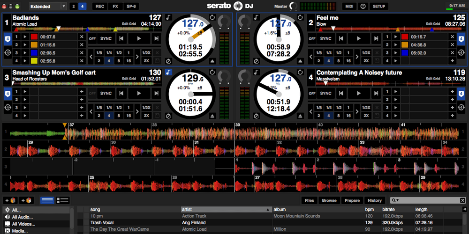The width and height of the screenshot is (469, 234).
Task: Switch library to simple list view
Action: [47, 200]
